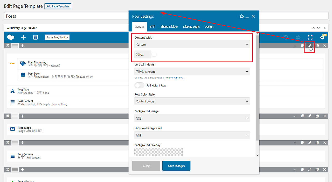Open page settings gear with CSS badge
The width and height of the screenshot is (332, 182).
pos(322,37)
